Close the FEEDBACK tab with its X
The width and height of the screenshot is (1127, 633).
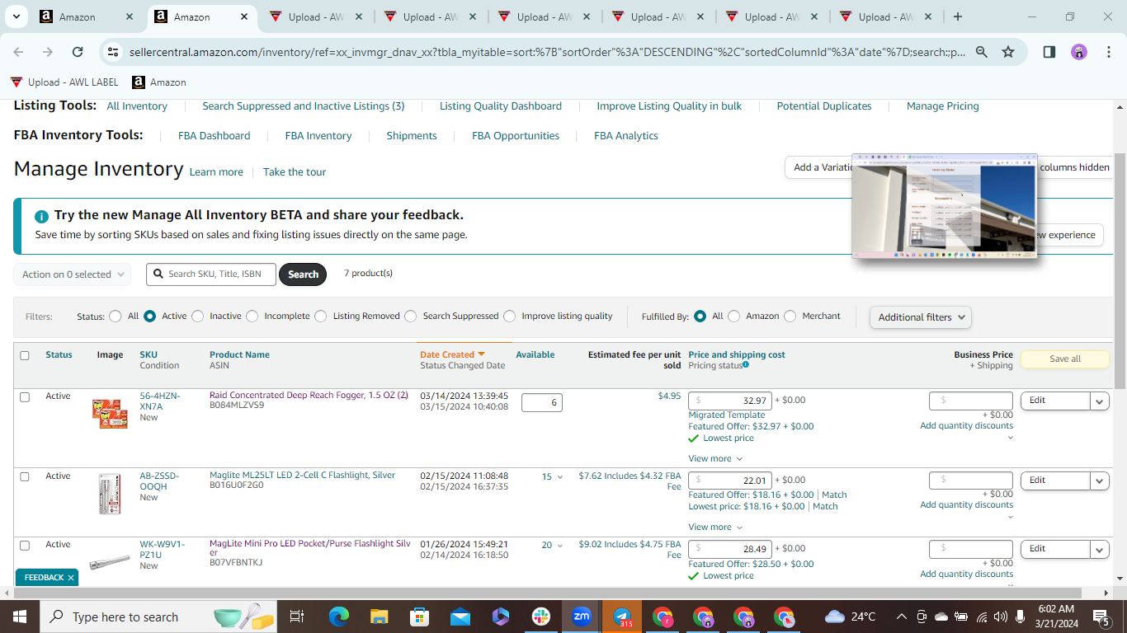click(71, 578)
